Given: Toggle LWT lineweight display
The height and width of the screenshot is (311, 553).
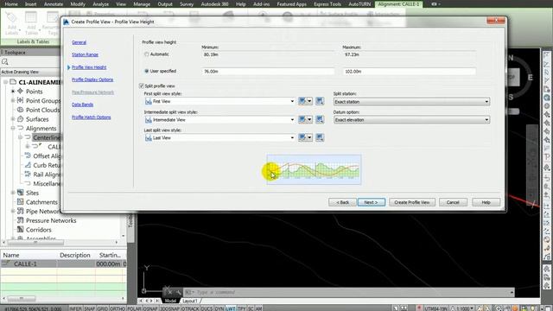Looking at the screenshot, I should (x=231, y=308).
